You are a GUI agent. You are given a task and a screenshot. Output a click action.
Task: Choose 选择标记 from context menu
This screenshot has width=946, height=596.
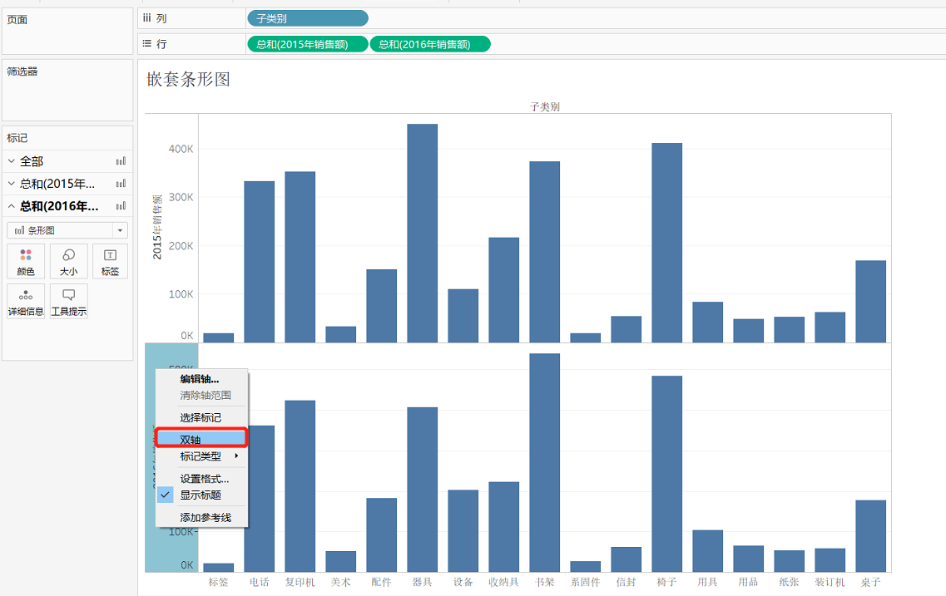[201, 417]
